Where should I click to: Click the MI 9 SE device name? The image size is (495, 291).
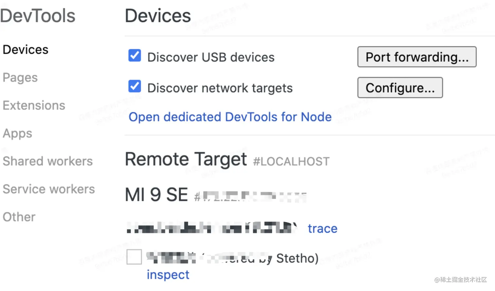(x=156, y=195)
